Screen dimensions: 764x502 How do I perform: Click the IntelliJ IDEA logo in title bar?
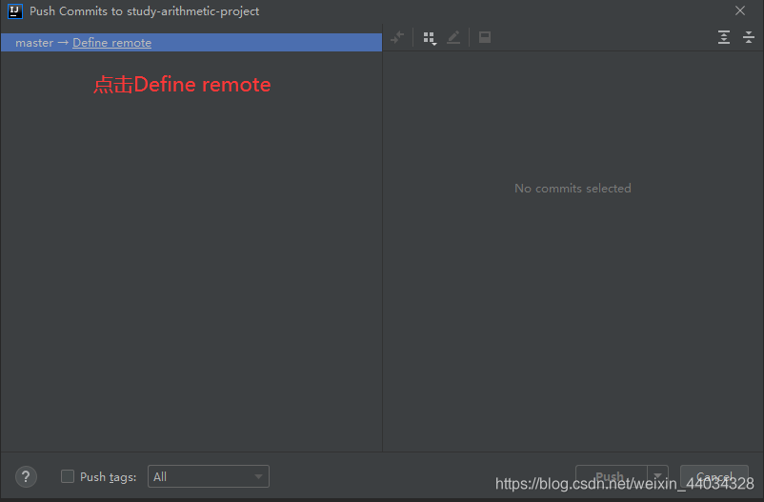coord(15,11)
